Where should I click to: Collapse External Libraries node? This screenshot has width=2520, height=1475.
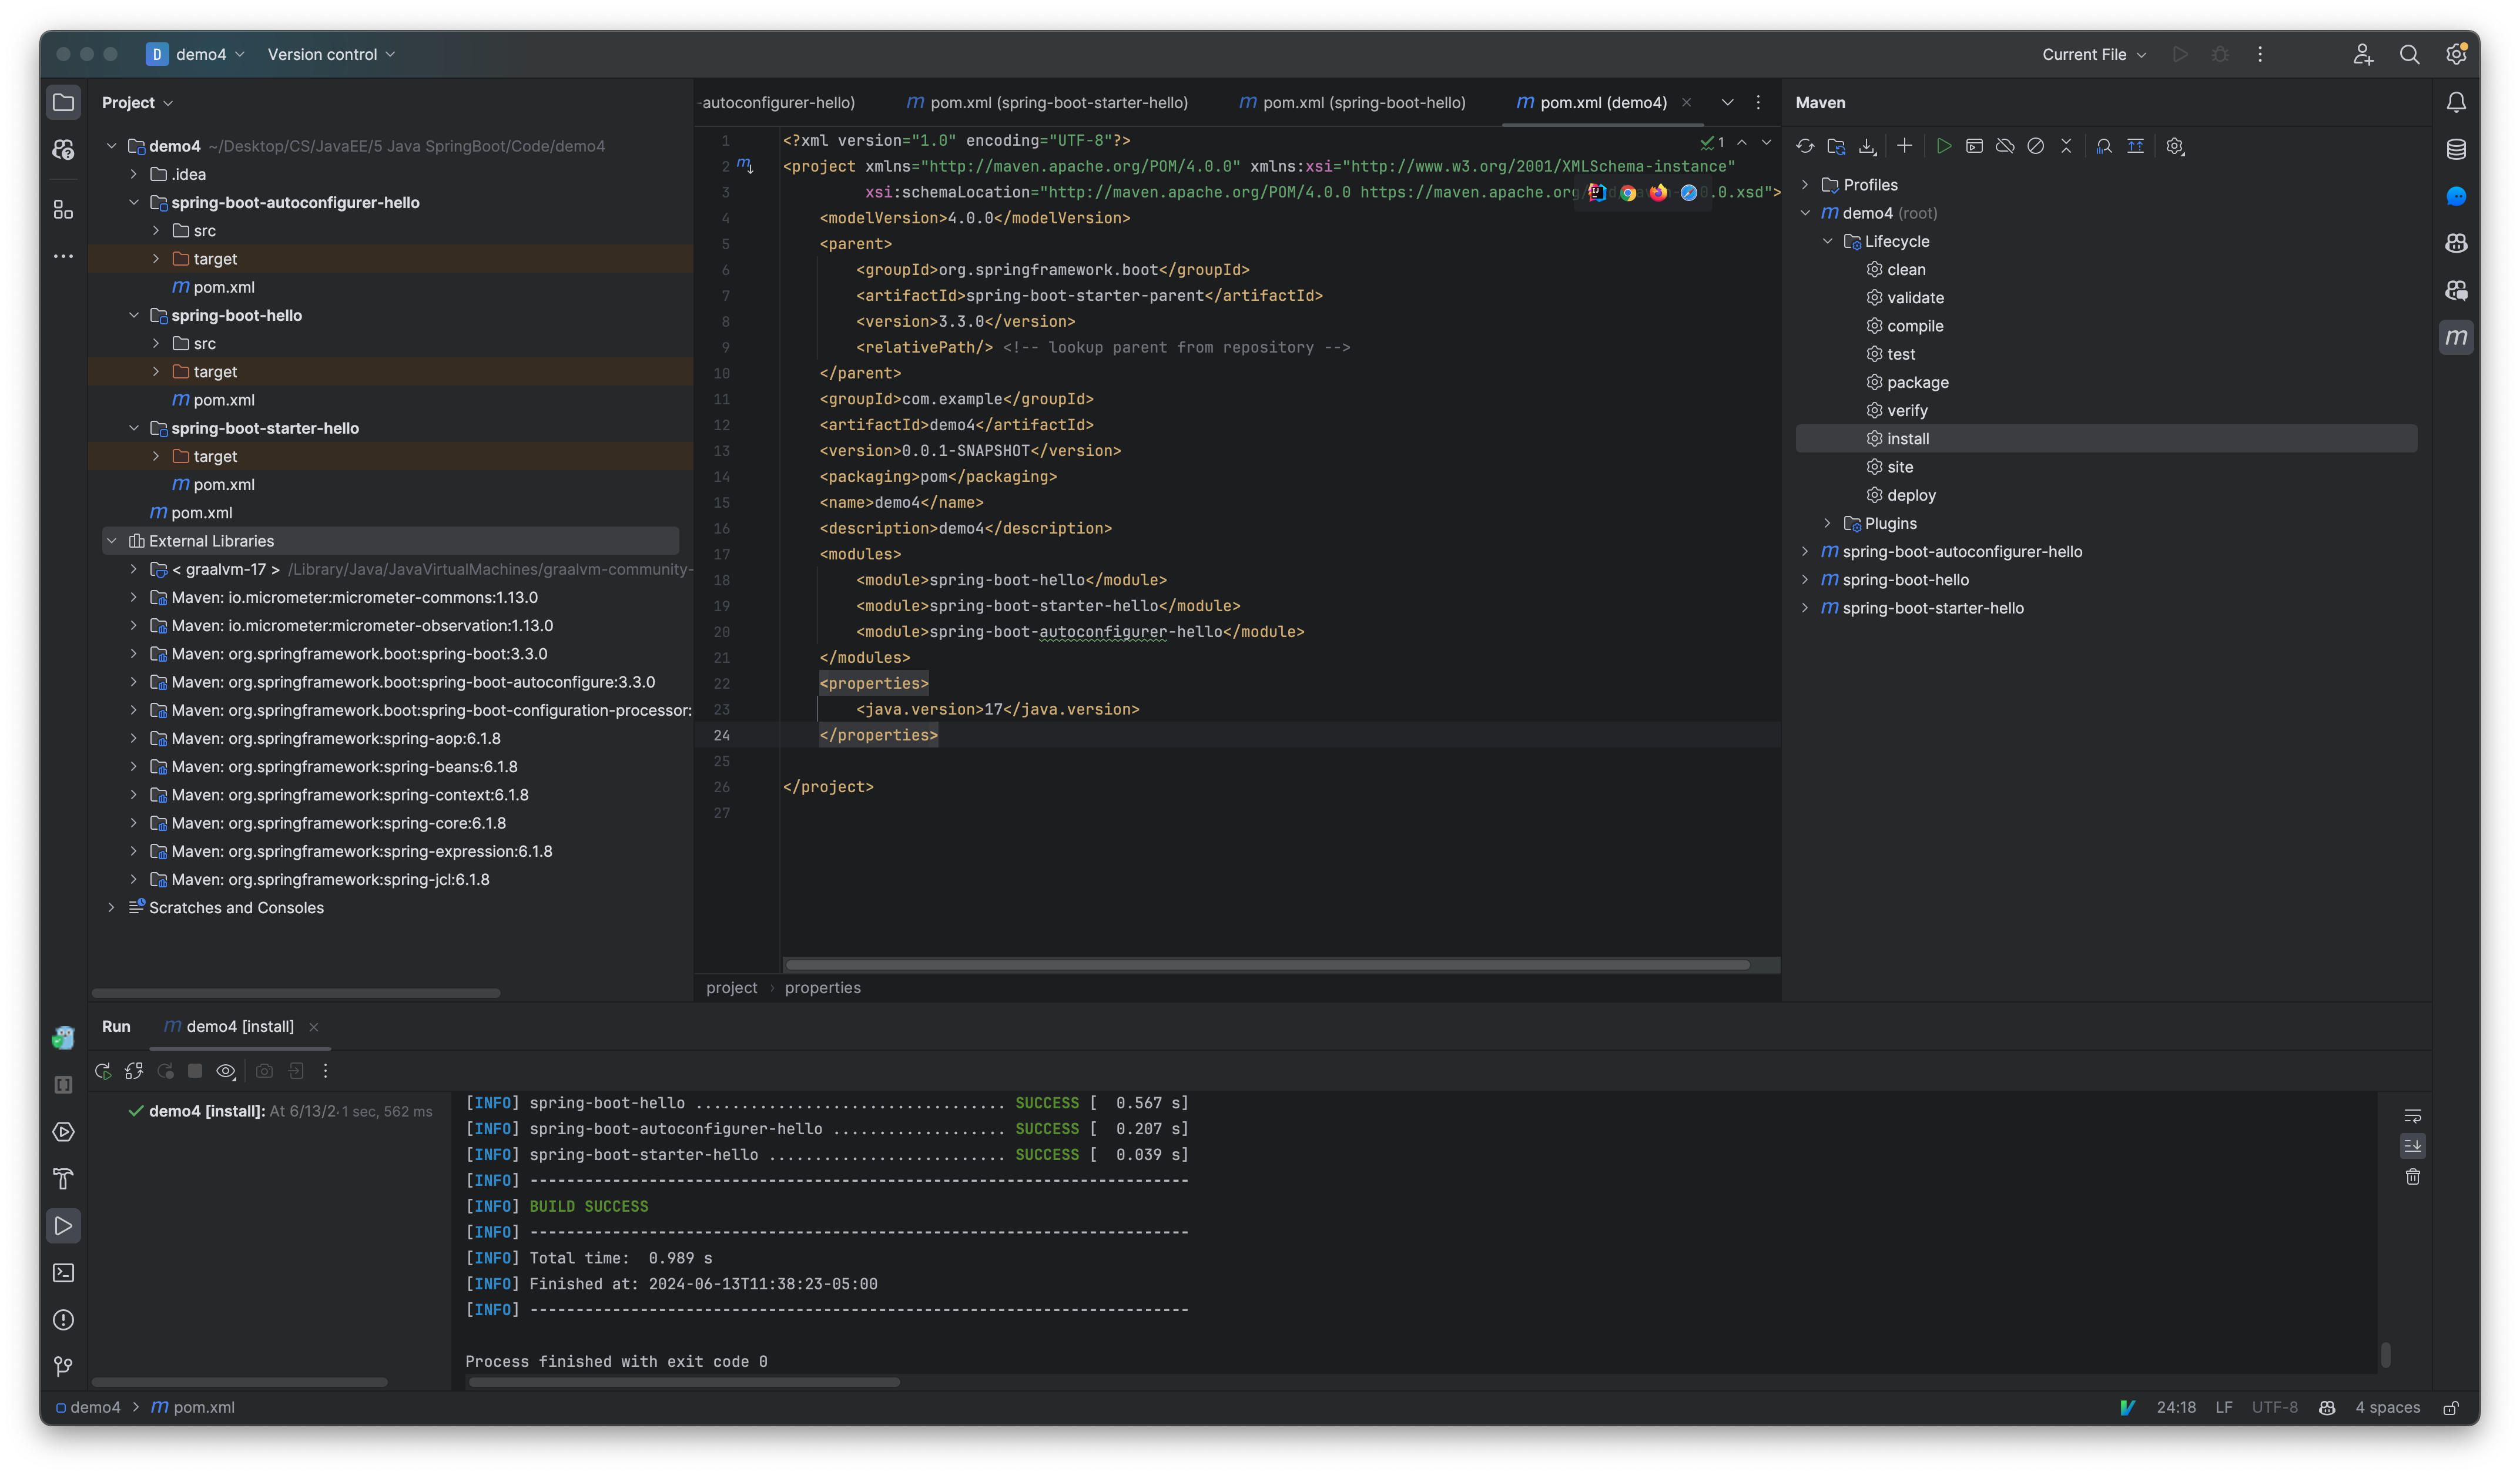(x=111, y=541)
